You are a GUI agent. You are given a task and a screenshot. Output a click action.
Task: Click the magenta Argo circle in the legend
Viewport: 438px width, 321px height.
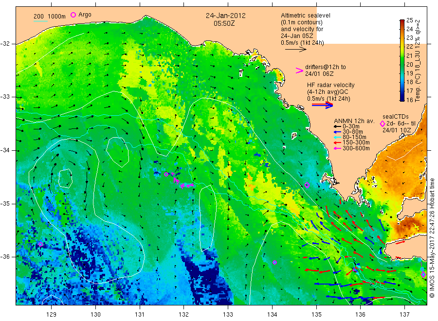tap(73, 15)
